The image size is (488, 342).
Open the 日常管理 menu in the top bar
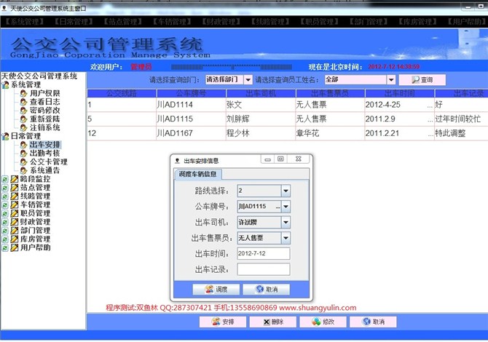pos(74,22)
